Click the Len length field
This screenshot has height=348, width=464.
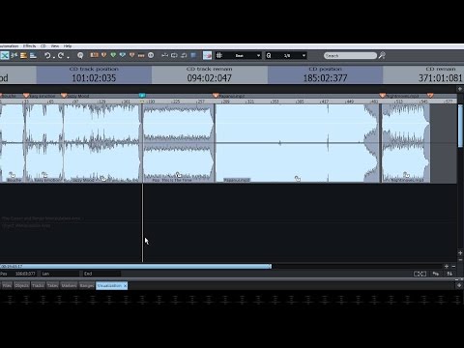click(61, 274)
